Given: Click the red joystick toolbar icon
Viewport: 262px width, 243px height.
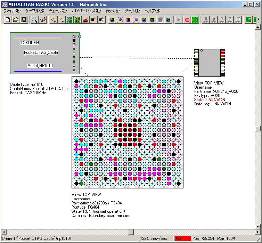Looking at the screenshot, I should click(85, 20).
